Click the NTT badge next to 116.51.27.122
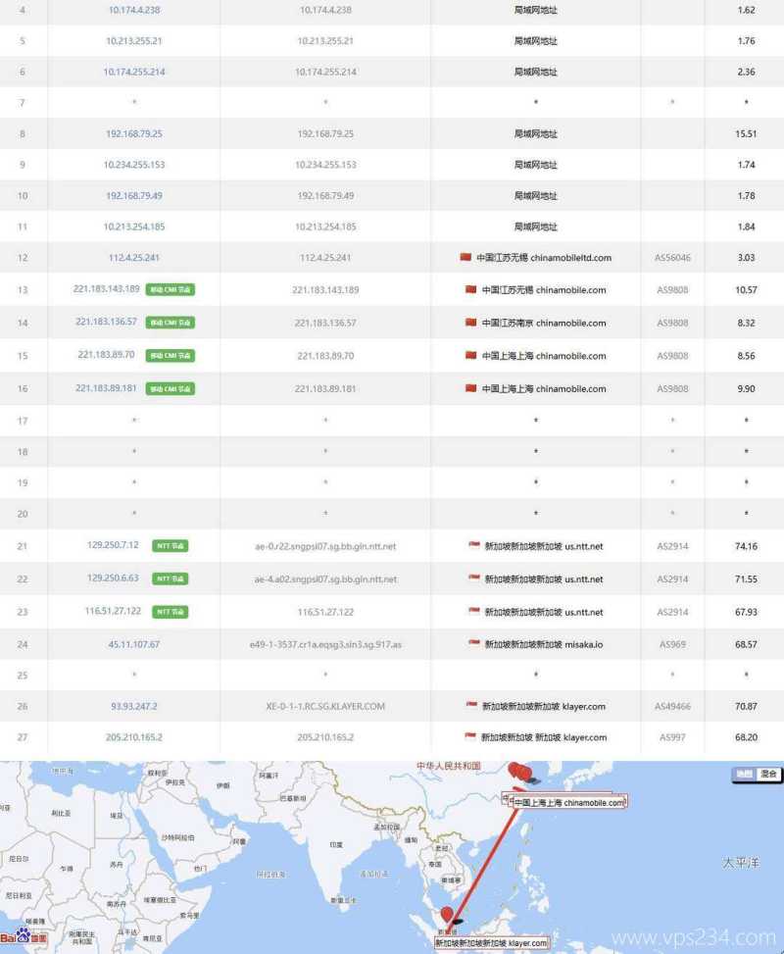Image resolution: width=784 pixels, height=954 pixels. [169, 611]
